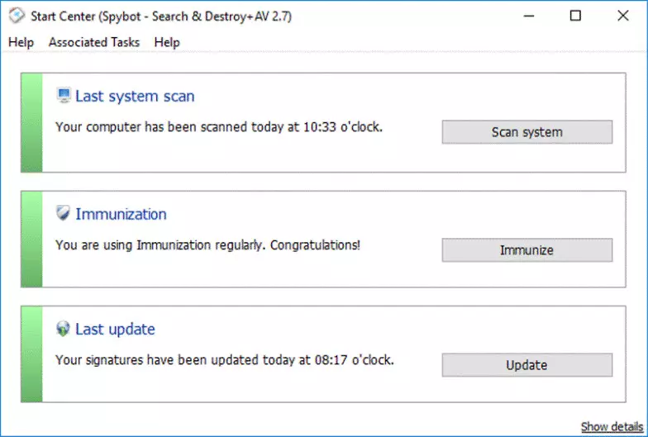
Task: Click the shield icon beside Immunization
Action: [x=64, y=214]
